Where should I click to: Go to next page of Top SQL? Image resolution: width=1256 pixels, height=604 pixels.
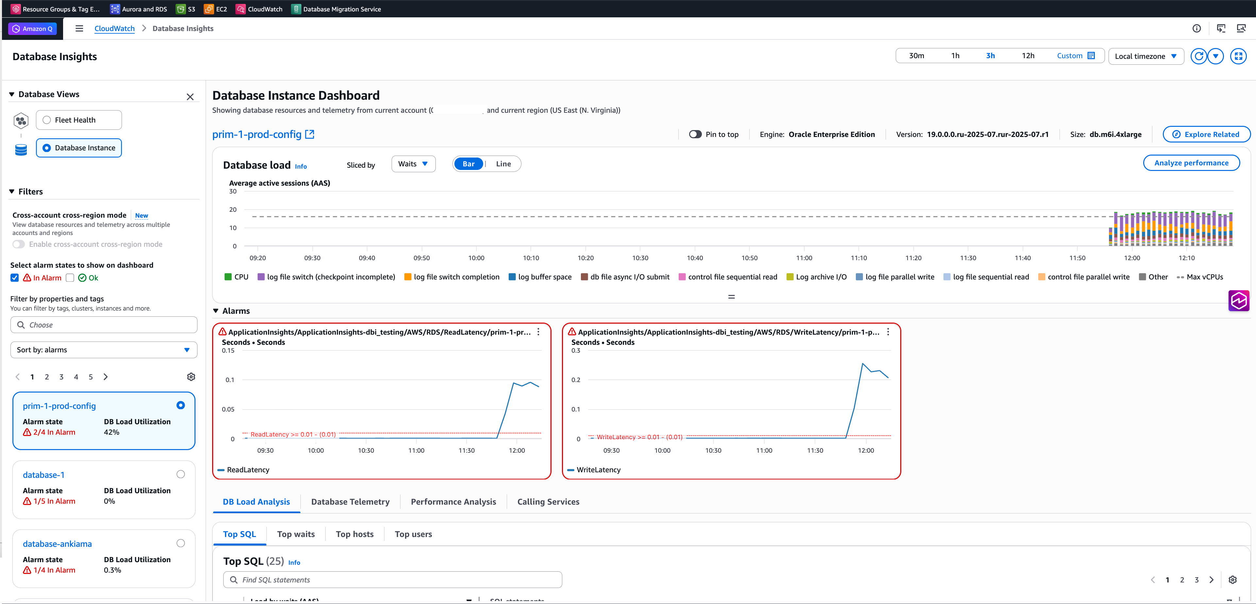[x=1212, y=579]
